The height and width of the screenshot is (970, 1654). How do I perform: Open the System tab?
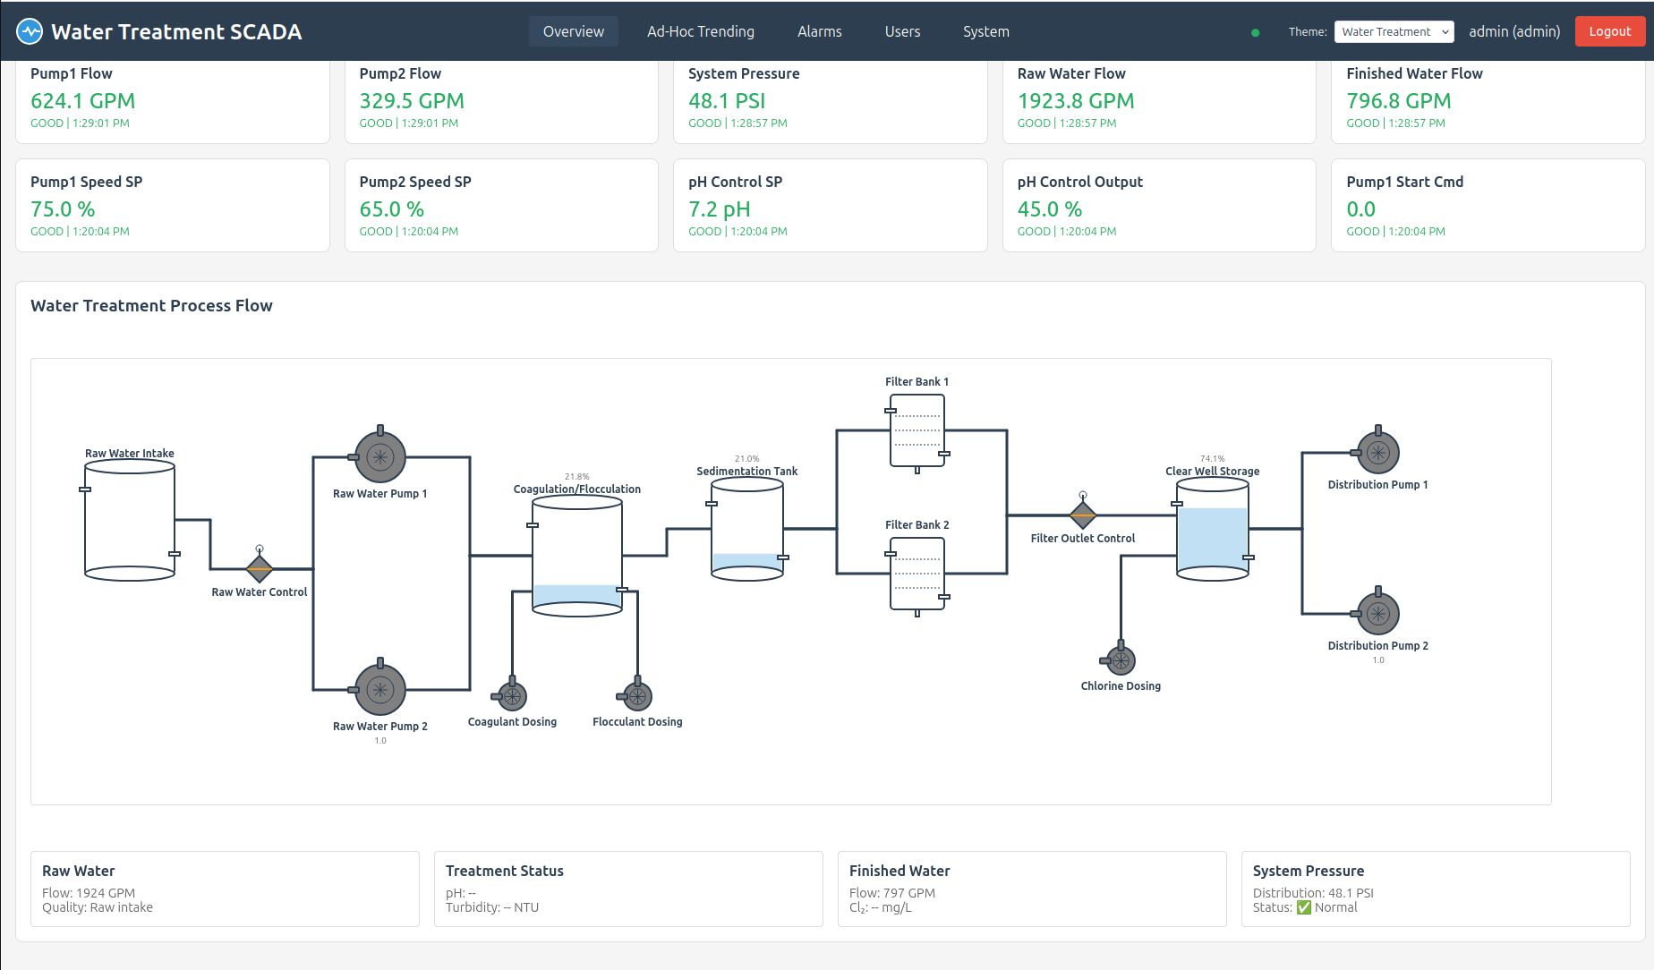986,31
